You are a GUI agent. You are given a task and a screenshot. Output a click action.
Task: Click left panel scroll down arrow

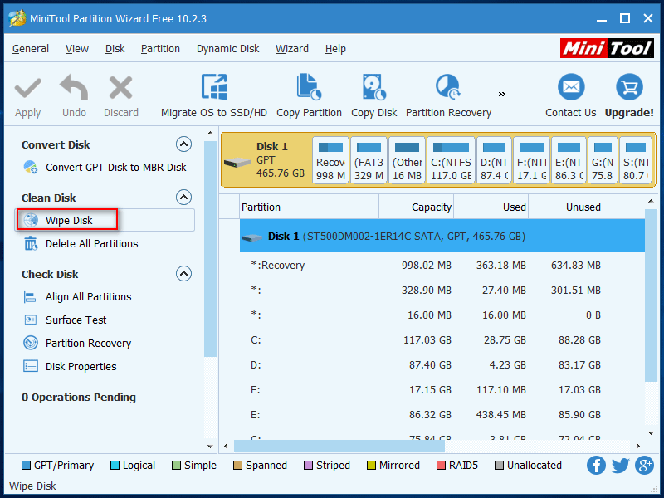[x=210, y=447]
